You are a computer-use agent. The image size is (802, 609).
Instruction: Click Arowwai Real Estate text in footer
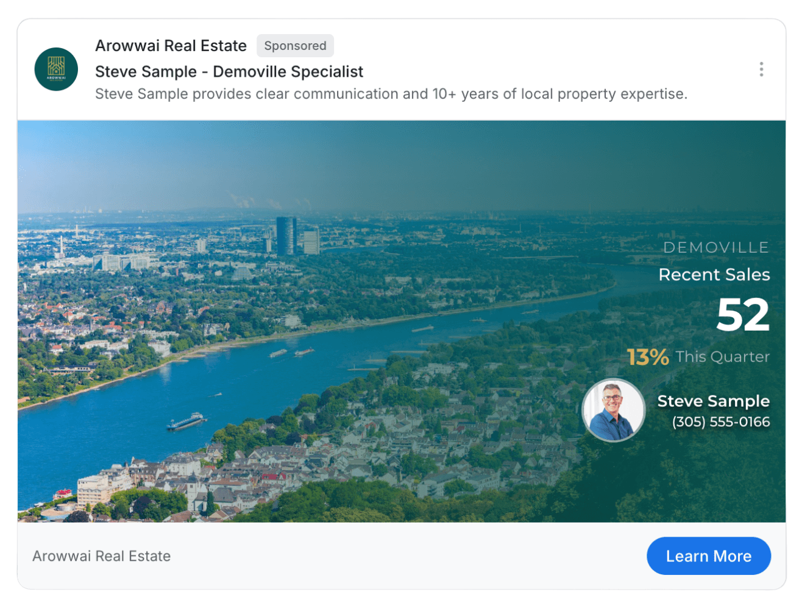[102, 556]
